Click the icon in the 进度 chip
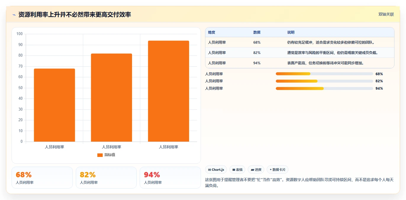Image resolution: width=406 pixels, height=200 pixels. (x=252, y=170)
